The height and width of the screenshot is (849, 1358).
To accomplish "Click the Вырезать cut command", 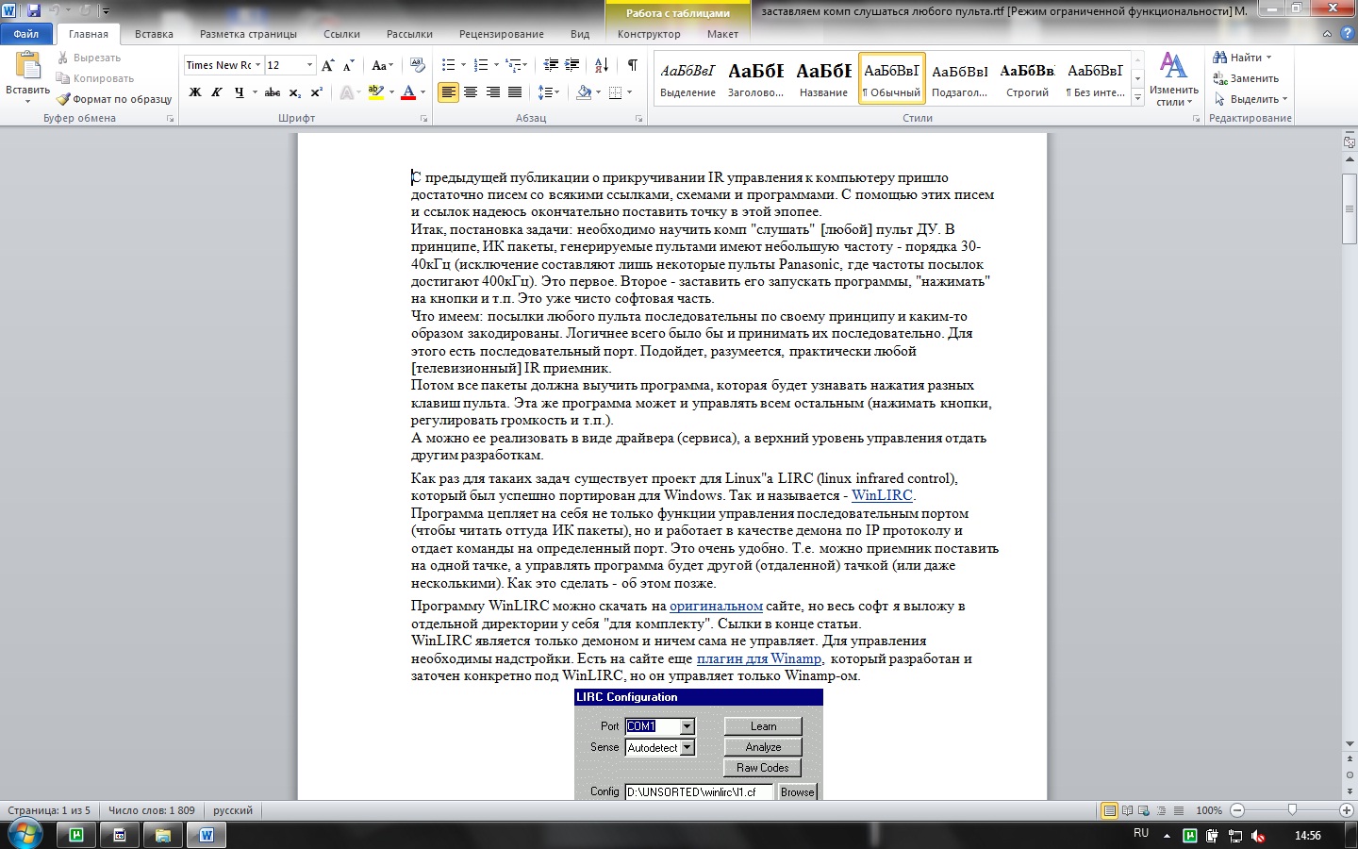I will [x=89, y=58].
